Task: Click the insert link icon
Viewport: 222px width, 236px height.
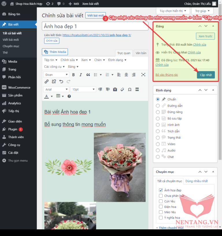Action: pyautogui.click(x=47, y=82)
